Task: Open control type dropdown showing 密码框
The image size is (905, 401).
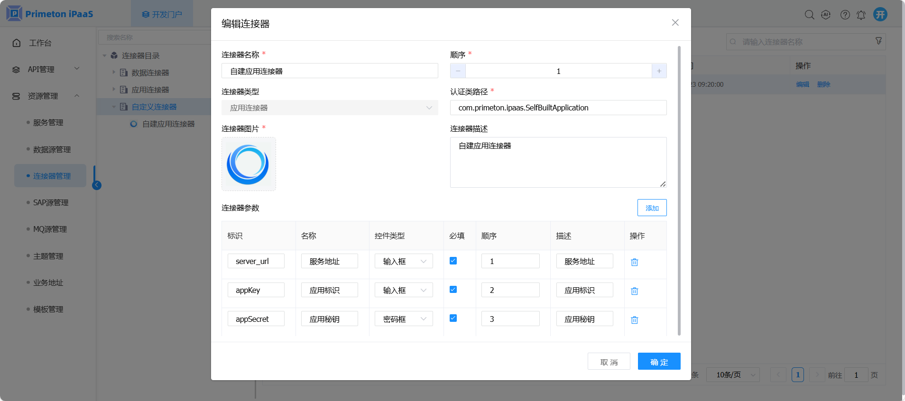Action: 404,319
